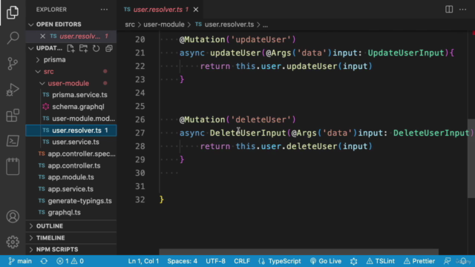Synchronize changes via status bar sync icon
The width and height of the screenshot is (475, 267).
click(x=44, y=261)
